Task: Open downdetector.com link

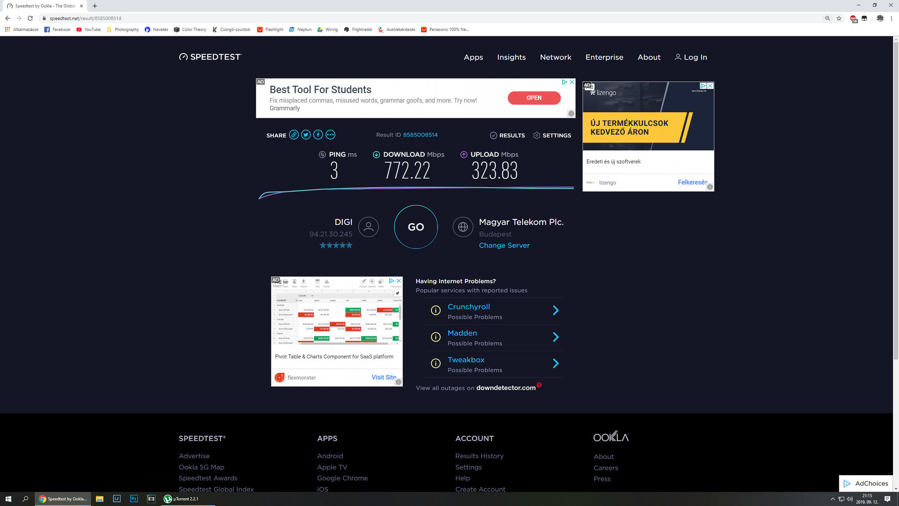Action: tap(506, 388)
